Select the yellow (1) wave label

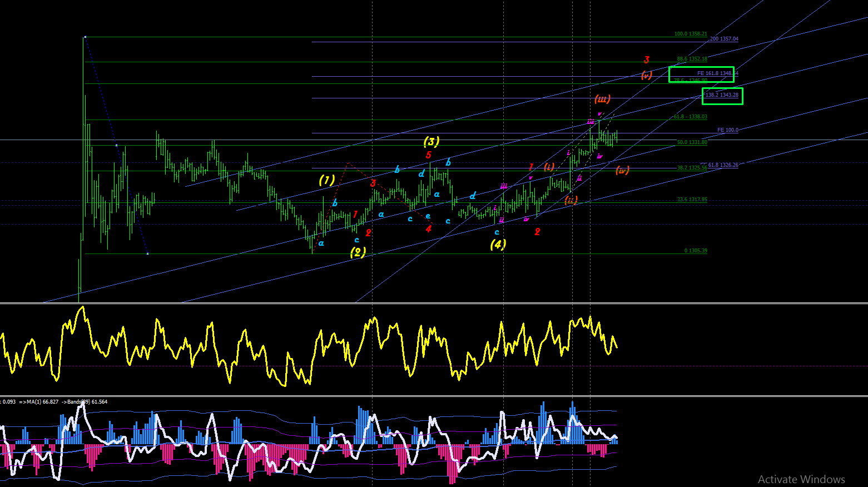[x=327, y=180]
